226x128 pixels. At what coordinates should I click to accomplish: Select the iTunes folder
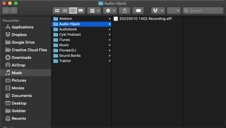click(x=81, y=40)
